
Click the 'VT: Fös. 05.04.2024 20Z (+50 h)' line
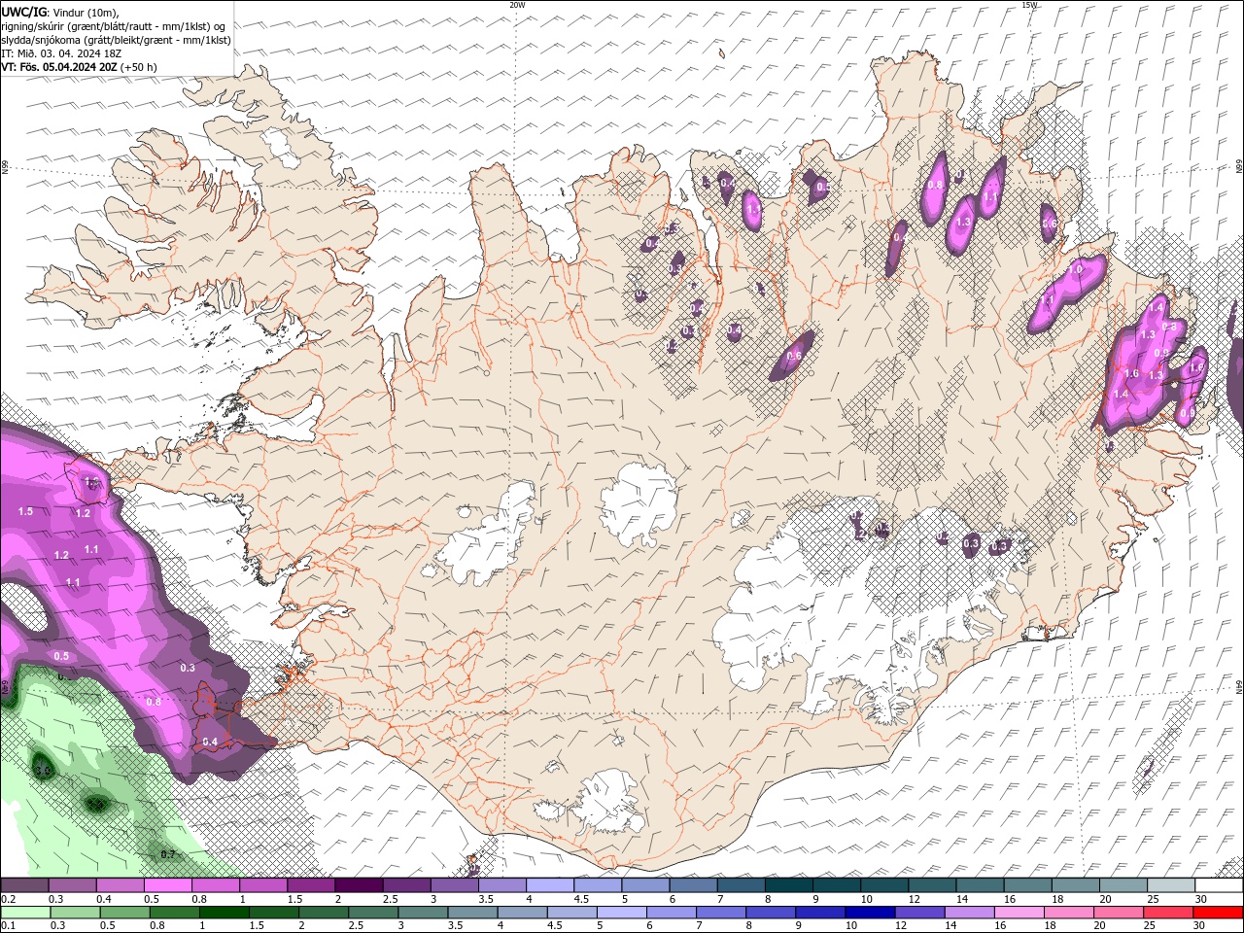click(79, 67)
